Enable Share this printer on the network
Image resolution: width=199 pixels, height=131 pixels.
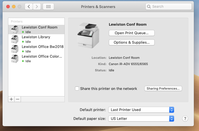point(77,88)
